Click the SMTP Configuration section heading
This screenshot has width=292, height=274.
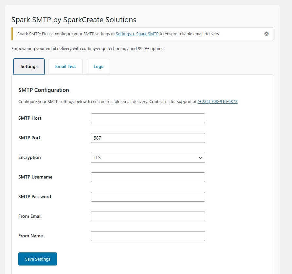point(44,90)
